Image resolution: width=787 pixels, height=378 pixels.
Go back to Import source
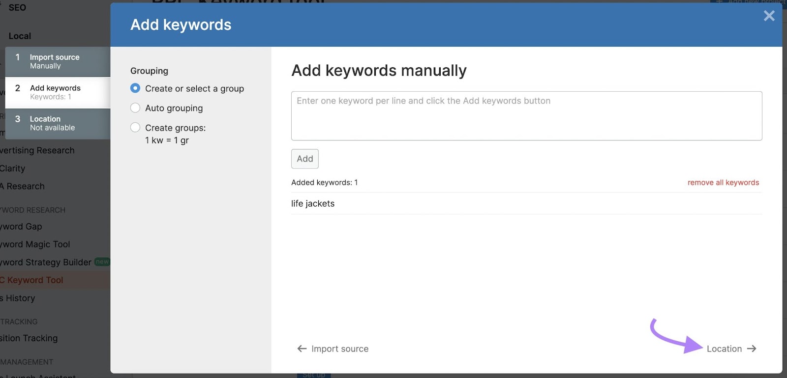coord(333,349)
